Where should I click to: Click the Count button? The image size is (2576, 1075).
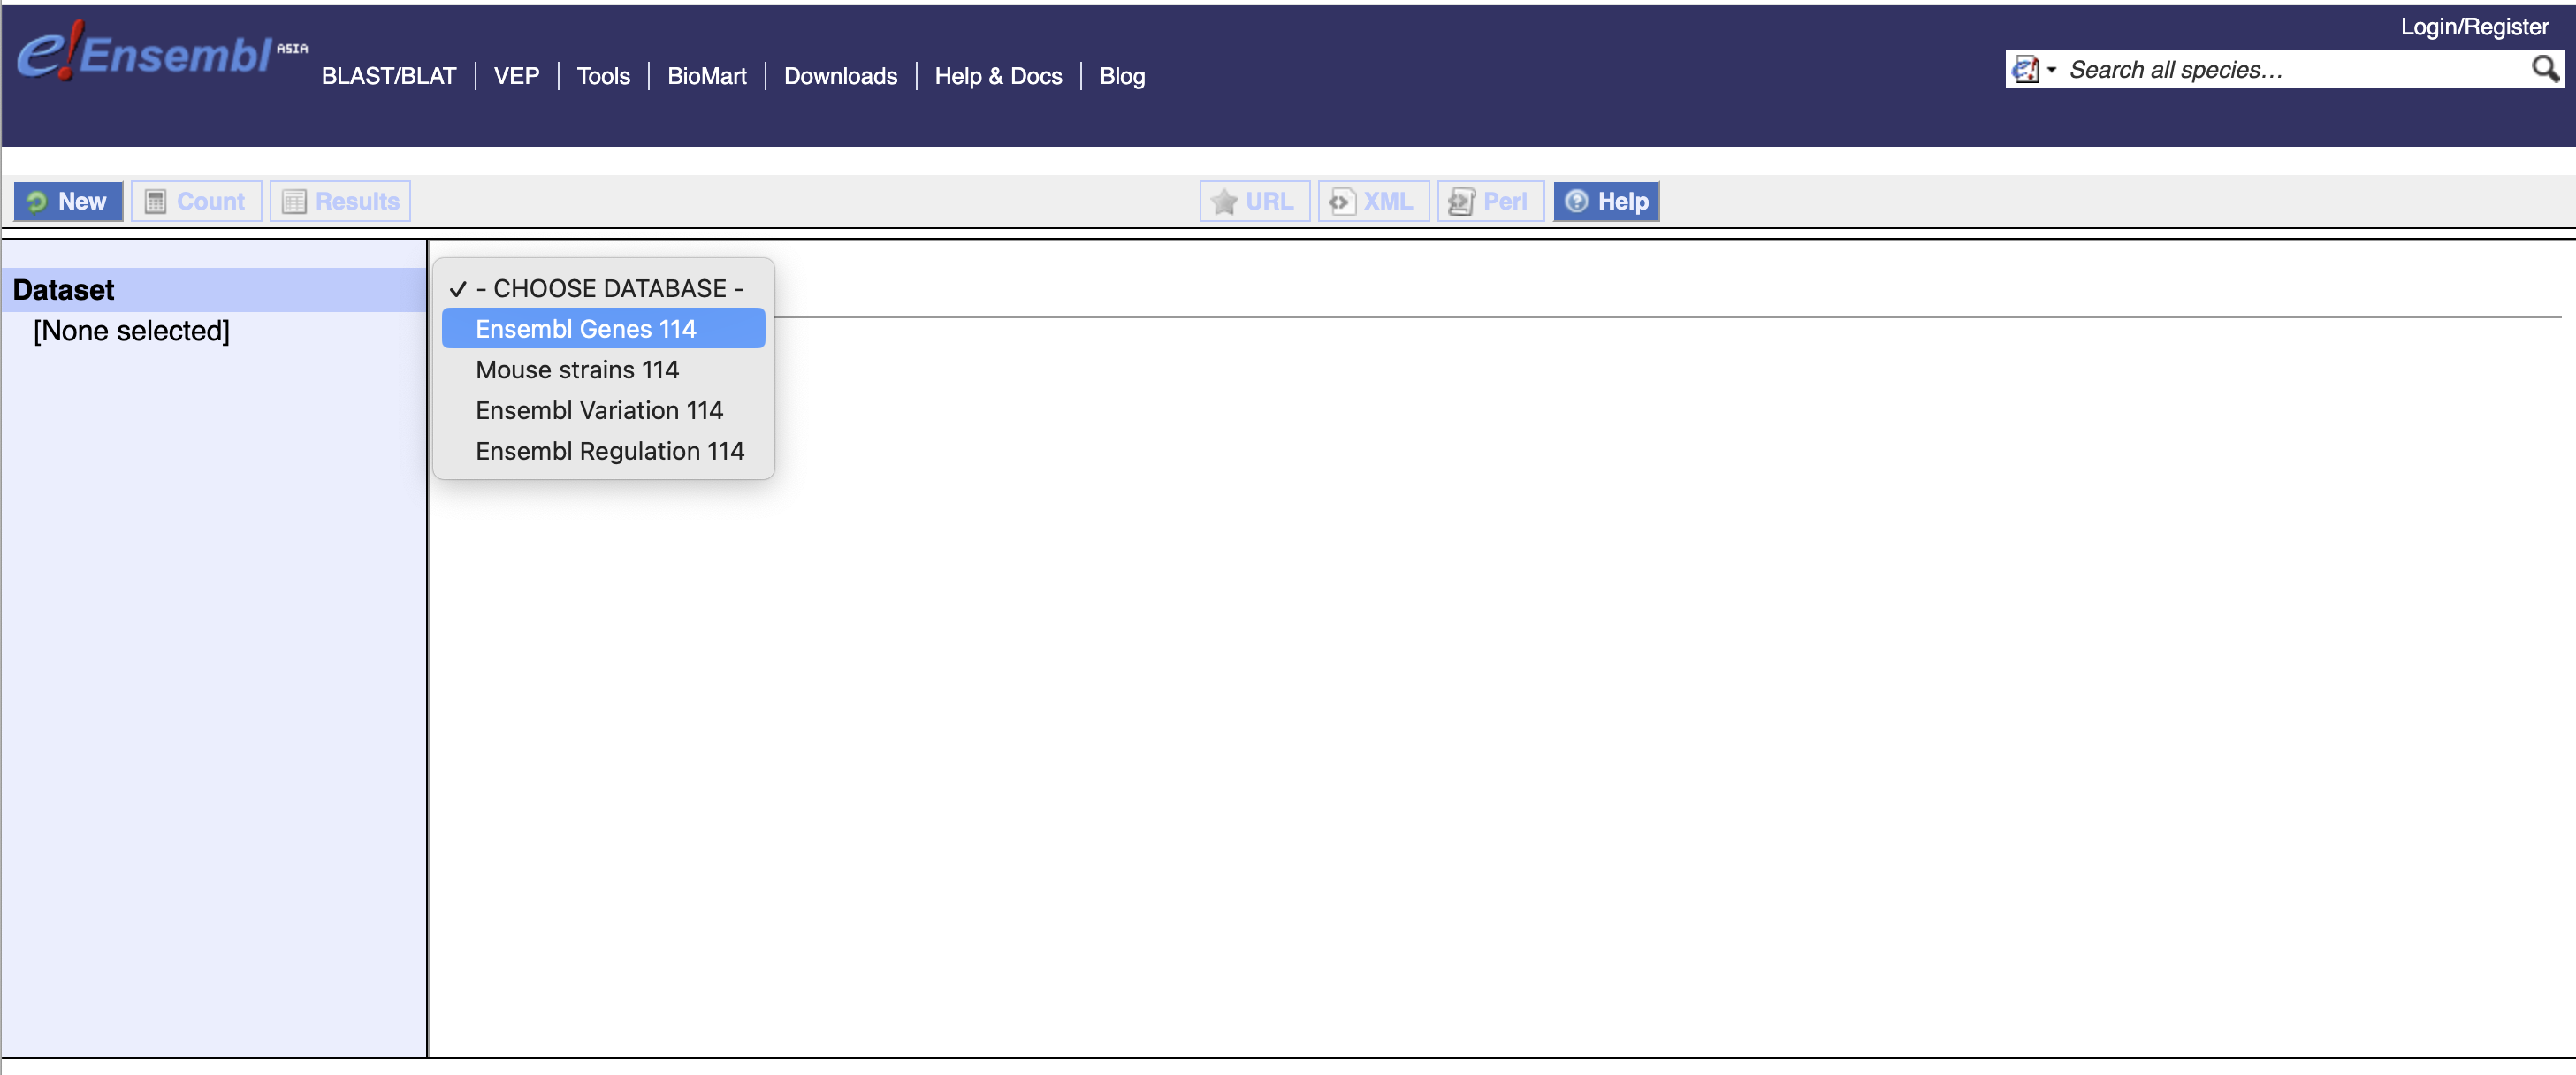[x=196, y=201]
